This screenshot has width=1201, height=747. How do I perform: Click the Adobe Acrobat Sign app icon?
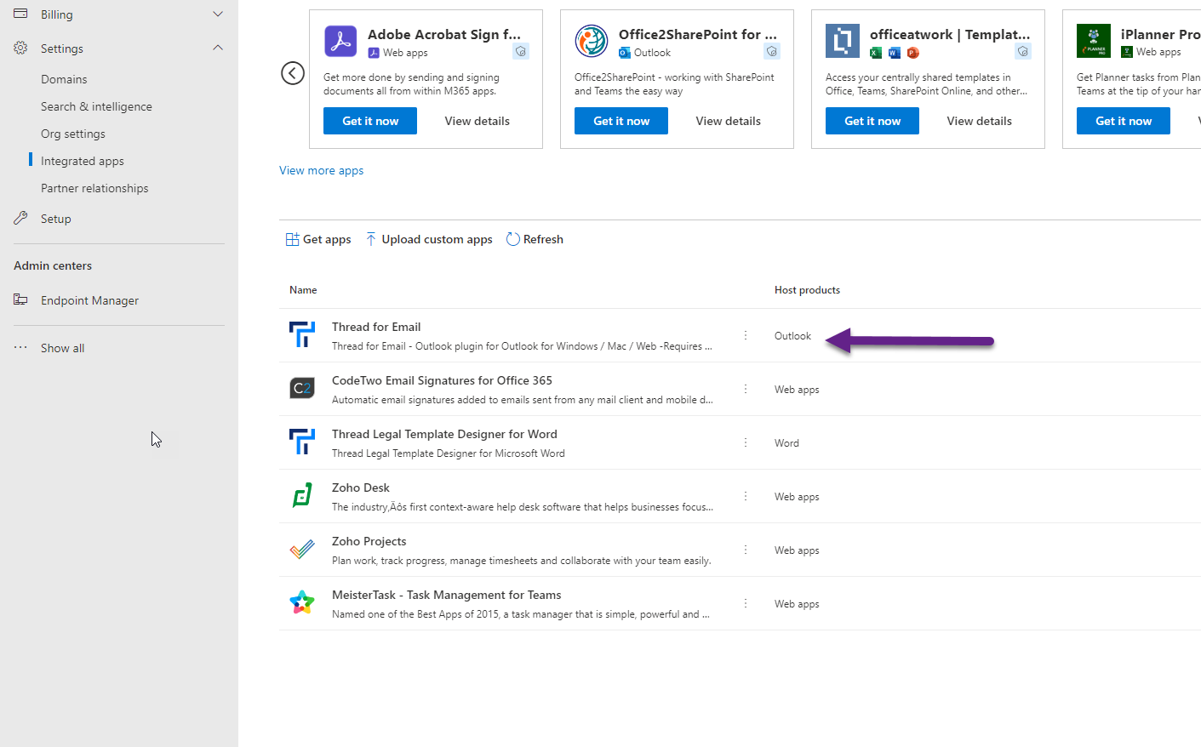tap(340, 41)
